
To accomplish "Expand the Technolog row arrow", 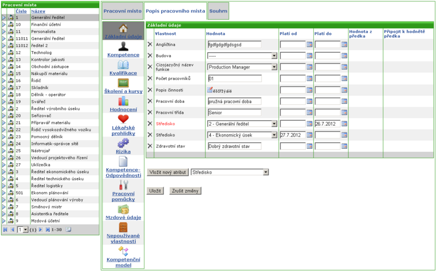I will pos(4,52).
